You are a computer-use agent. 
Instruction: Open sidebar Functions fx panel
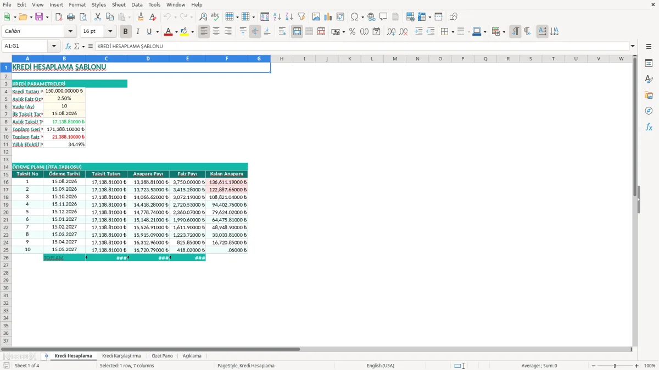click(649, 127)
